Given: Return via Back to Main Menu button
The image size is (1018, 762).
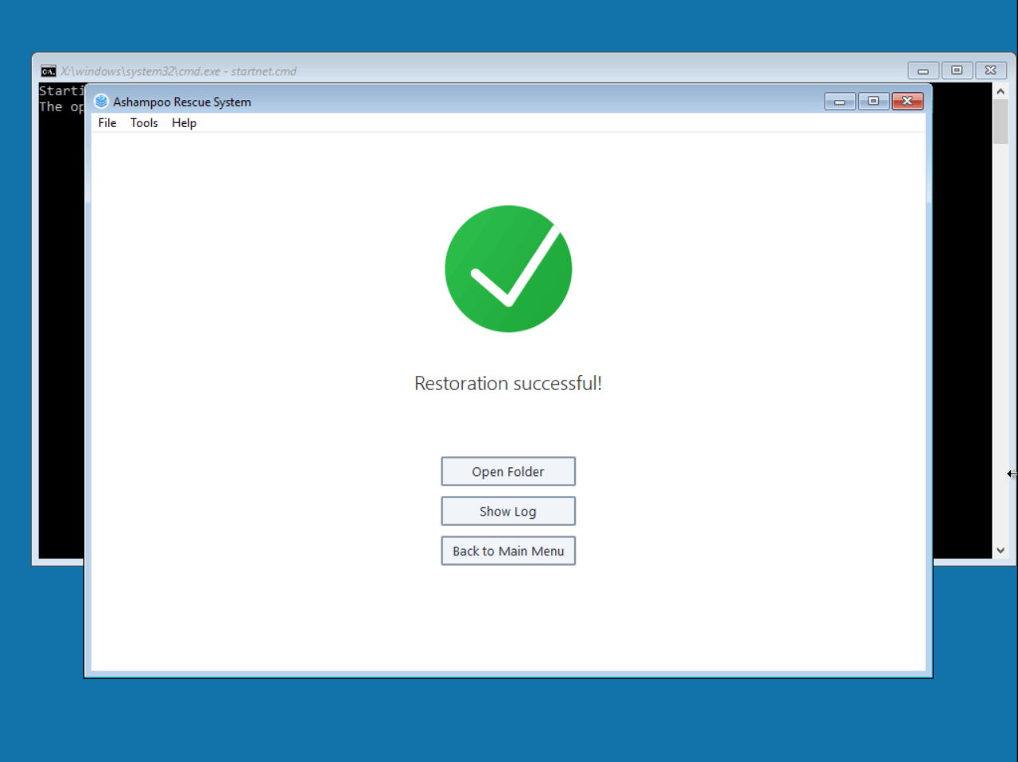Looking at the screenshot, I should tap(508, 551).
